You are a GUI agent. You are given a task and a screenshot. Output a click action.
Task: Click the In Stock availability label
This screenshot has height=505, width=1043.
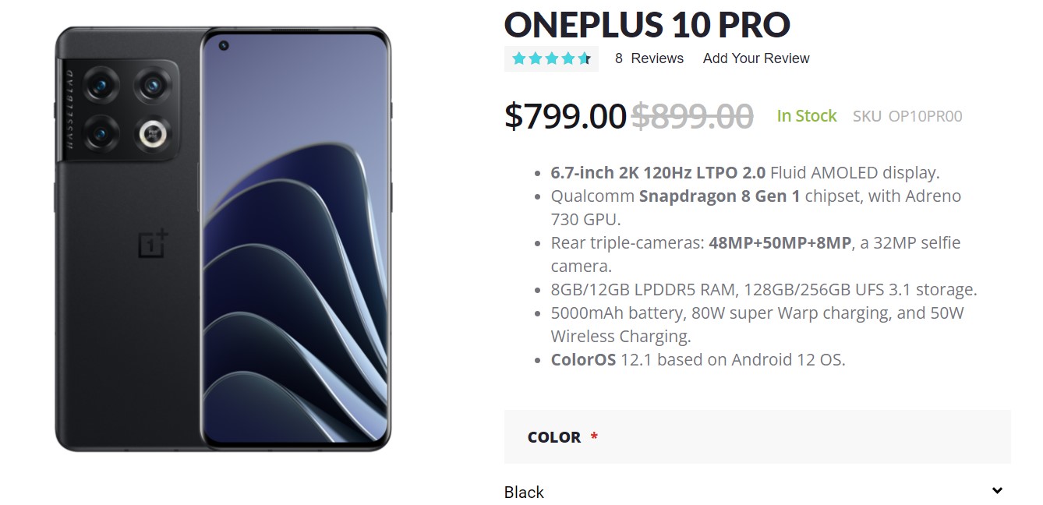tap(806, 116)
